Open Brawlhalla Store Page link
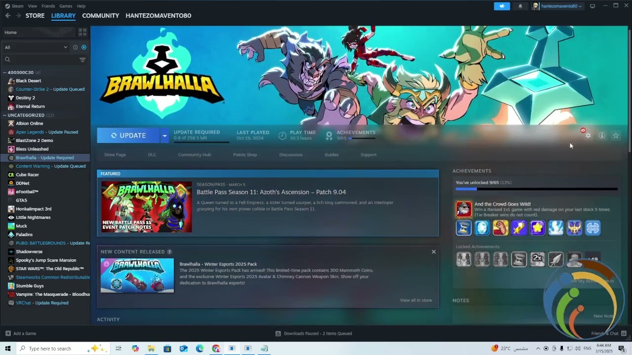 pyautogui.click(x=115, y=155)
